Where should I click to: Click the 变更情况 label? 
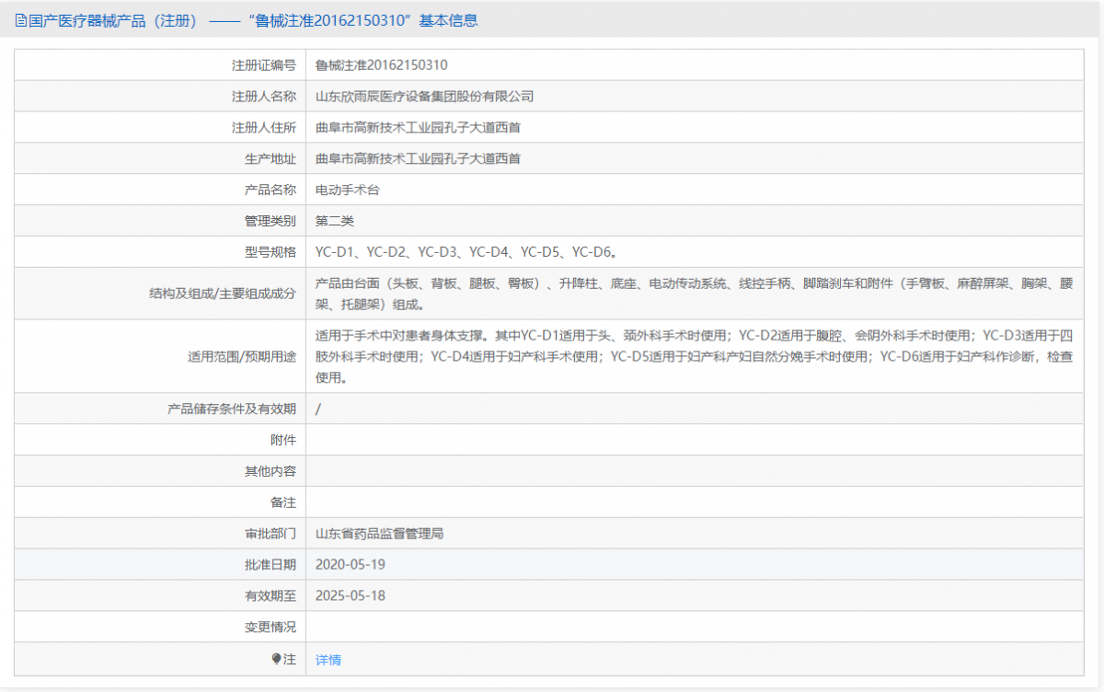[270, 627]
